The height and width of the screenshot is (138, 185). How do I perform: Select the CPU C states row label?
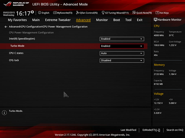coord(16,53)
